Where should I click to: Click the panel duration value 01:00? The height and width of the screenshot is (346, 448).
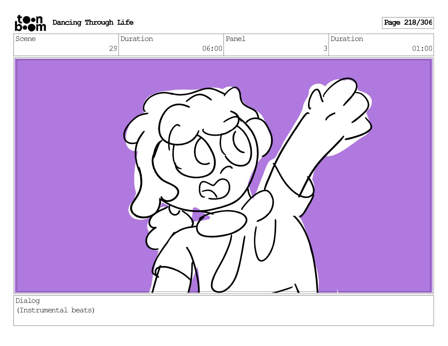(422, 49)
